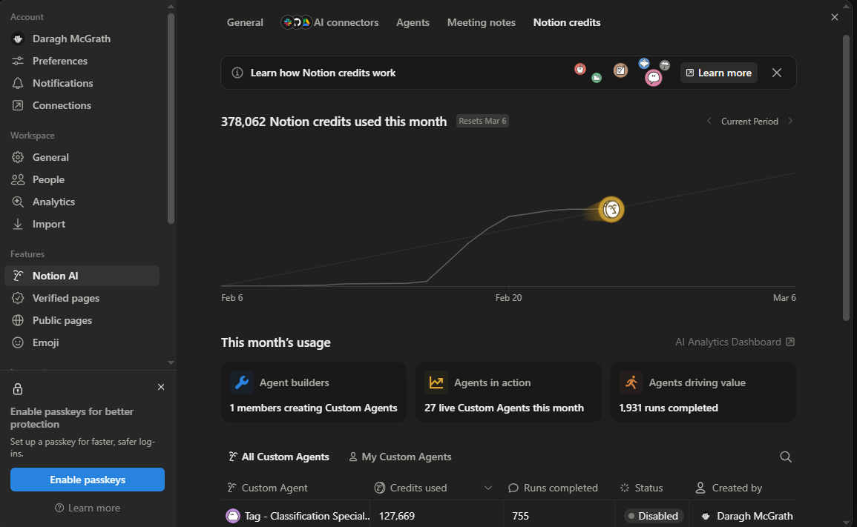Click the Verified pages badge icon
The height and width of the screenshot is (527, 857).
pos(18,298)
